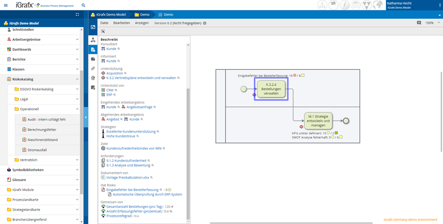443x224 pixels.
Task: Open the flag view icon
Action: [333, 5]
